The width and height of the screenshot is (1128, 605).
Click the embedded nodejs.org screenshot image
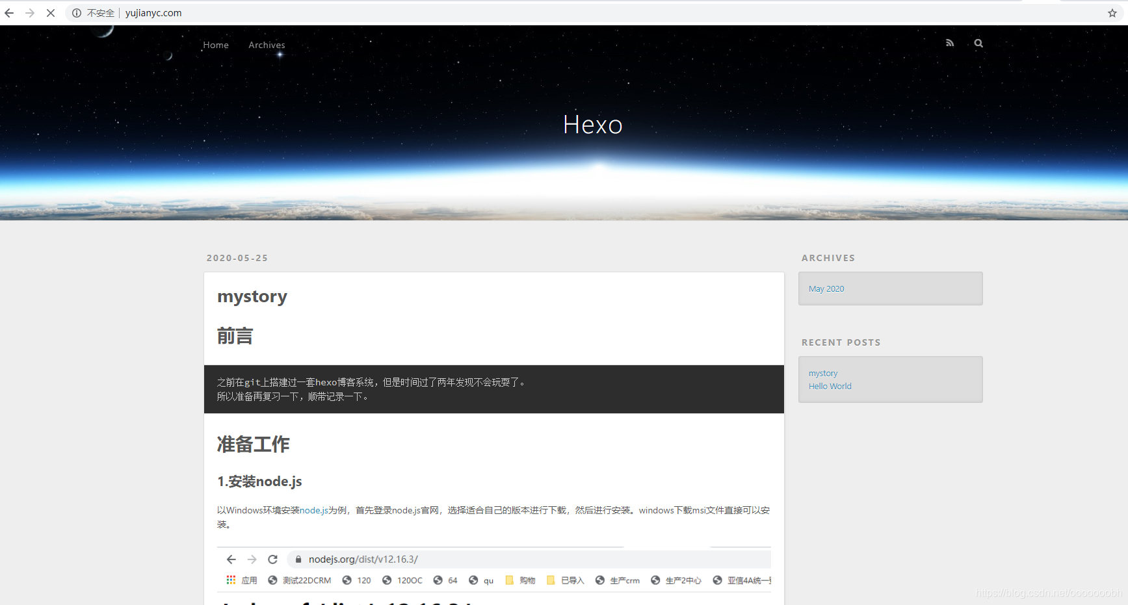tap(494, 575)
